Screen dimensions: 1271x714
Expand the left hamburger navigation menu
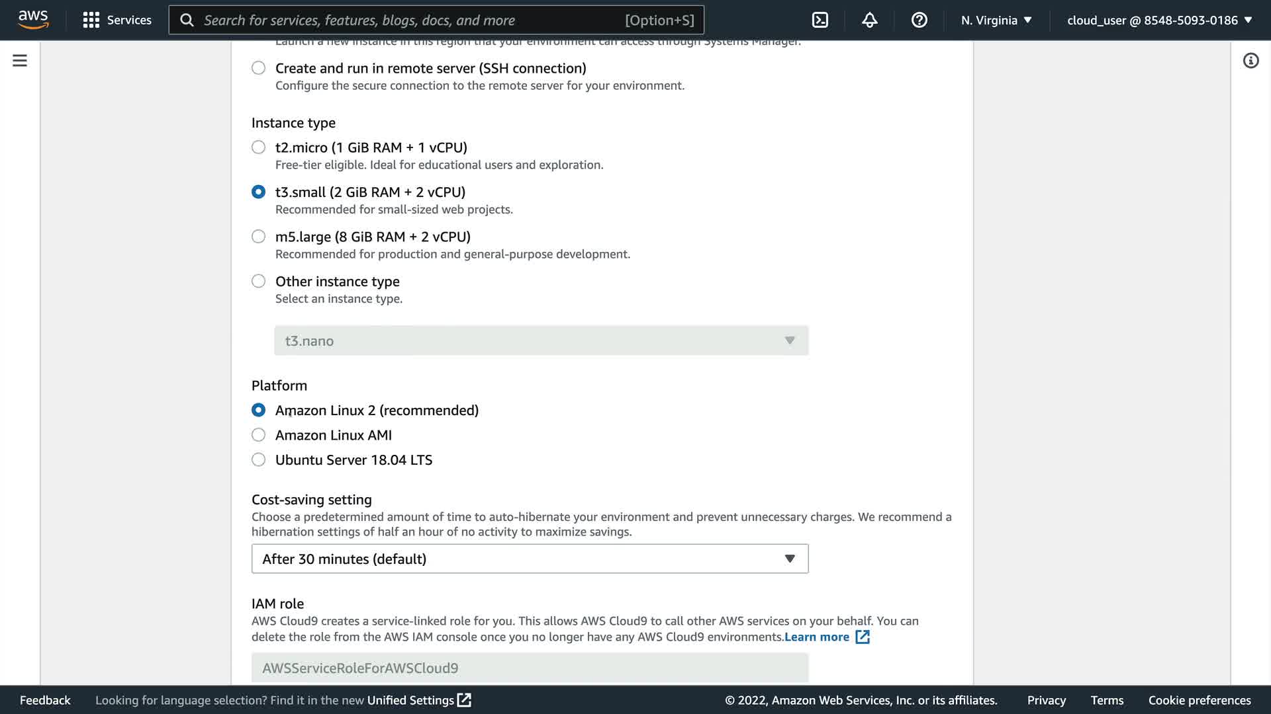pyautogui.click(x=20, y=61)
